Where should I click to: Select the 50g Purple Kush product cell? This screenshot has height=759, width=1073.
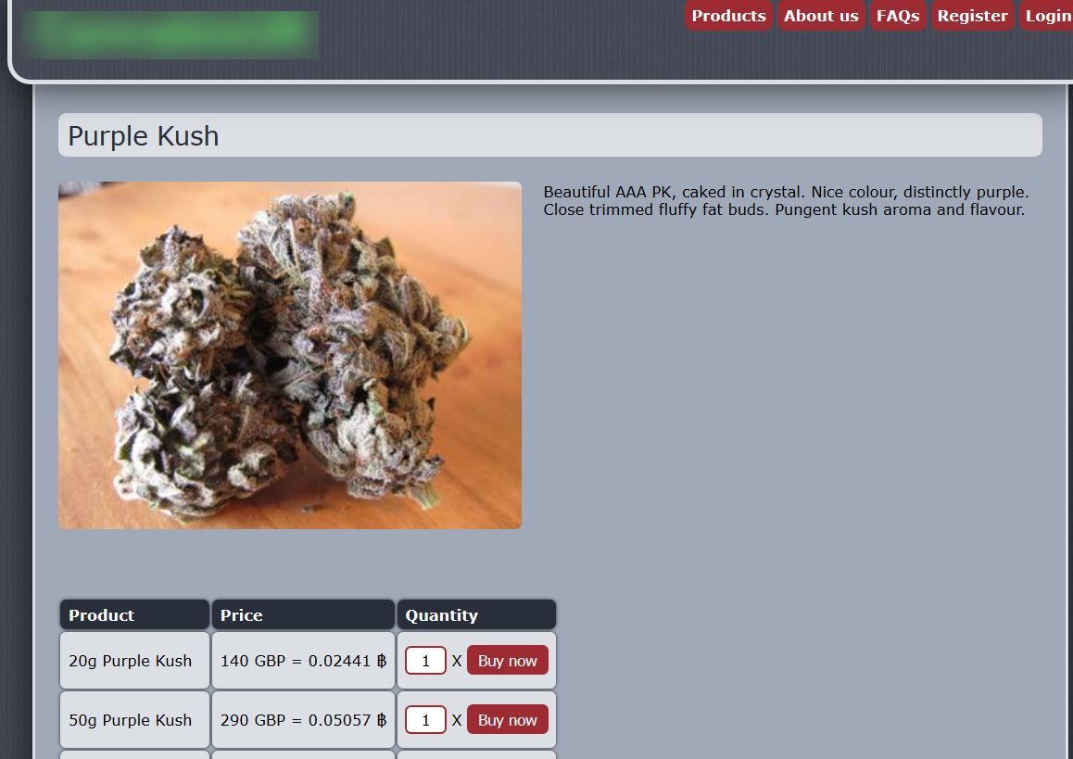click(134, 720)
